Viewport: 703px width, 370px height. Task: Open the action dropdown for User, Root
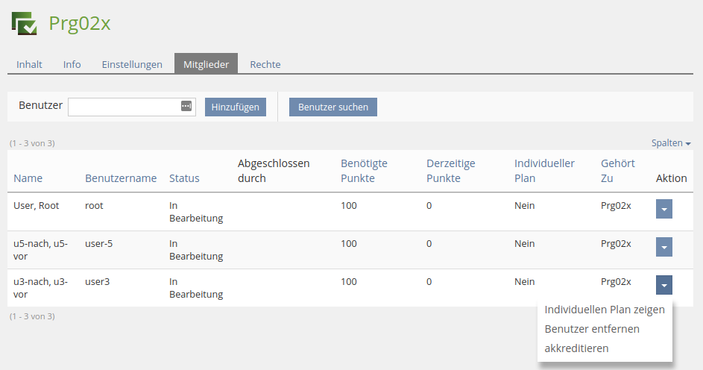pos(663,209)
